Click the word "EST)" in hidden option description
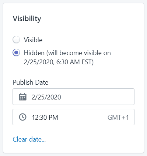The height and width of the screenshot is (156, 147). [88, 62]
